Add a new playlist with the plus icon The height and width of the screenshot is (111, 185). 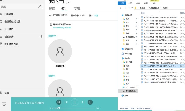point(41,36)
